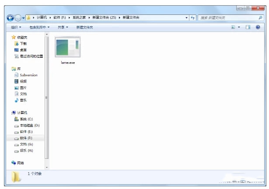Change the view with the view icon

(233, 27)
